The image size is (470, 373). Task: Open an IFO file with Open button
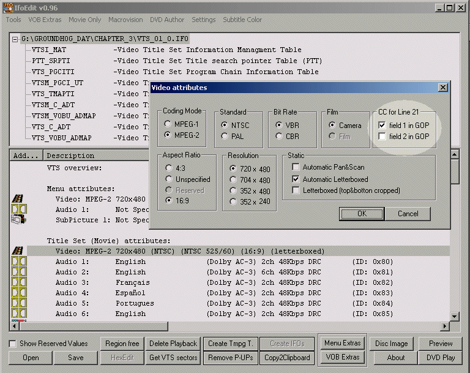pos(31,358)
